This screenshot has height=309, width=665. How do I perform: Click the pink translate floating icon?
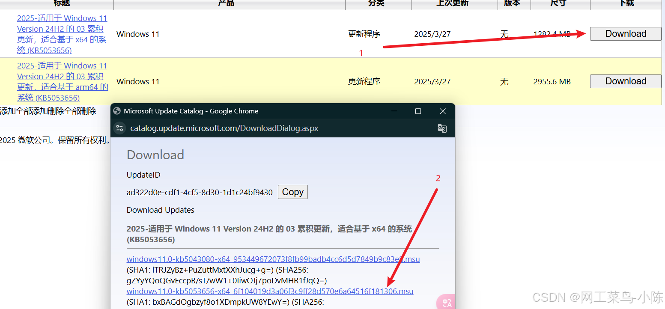[x=447, y=303]
